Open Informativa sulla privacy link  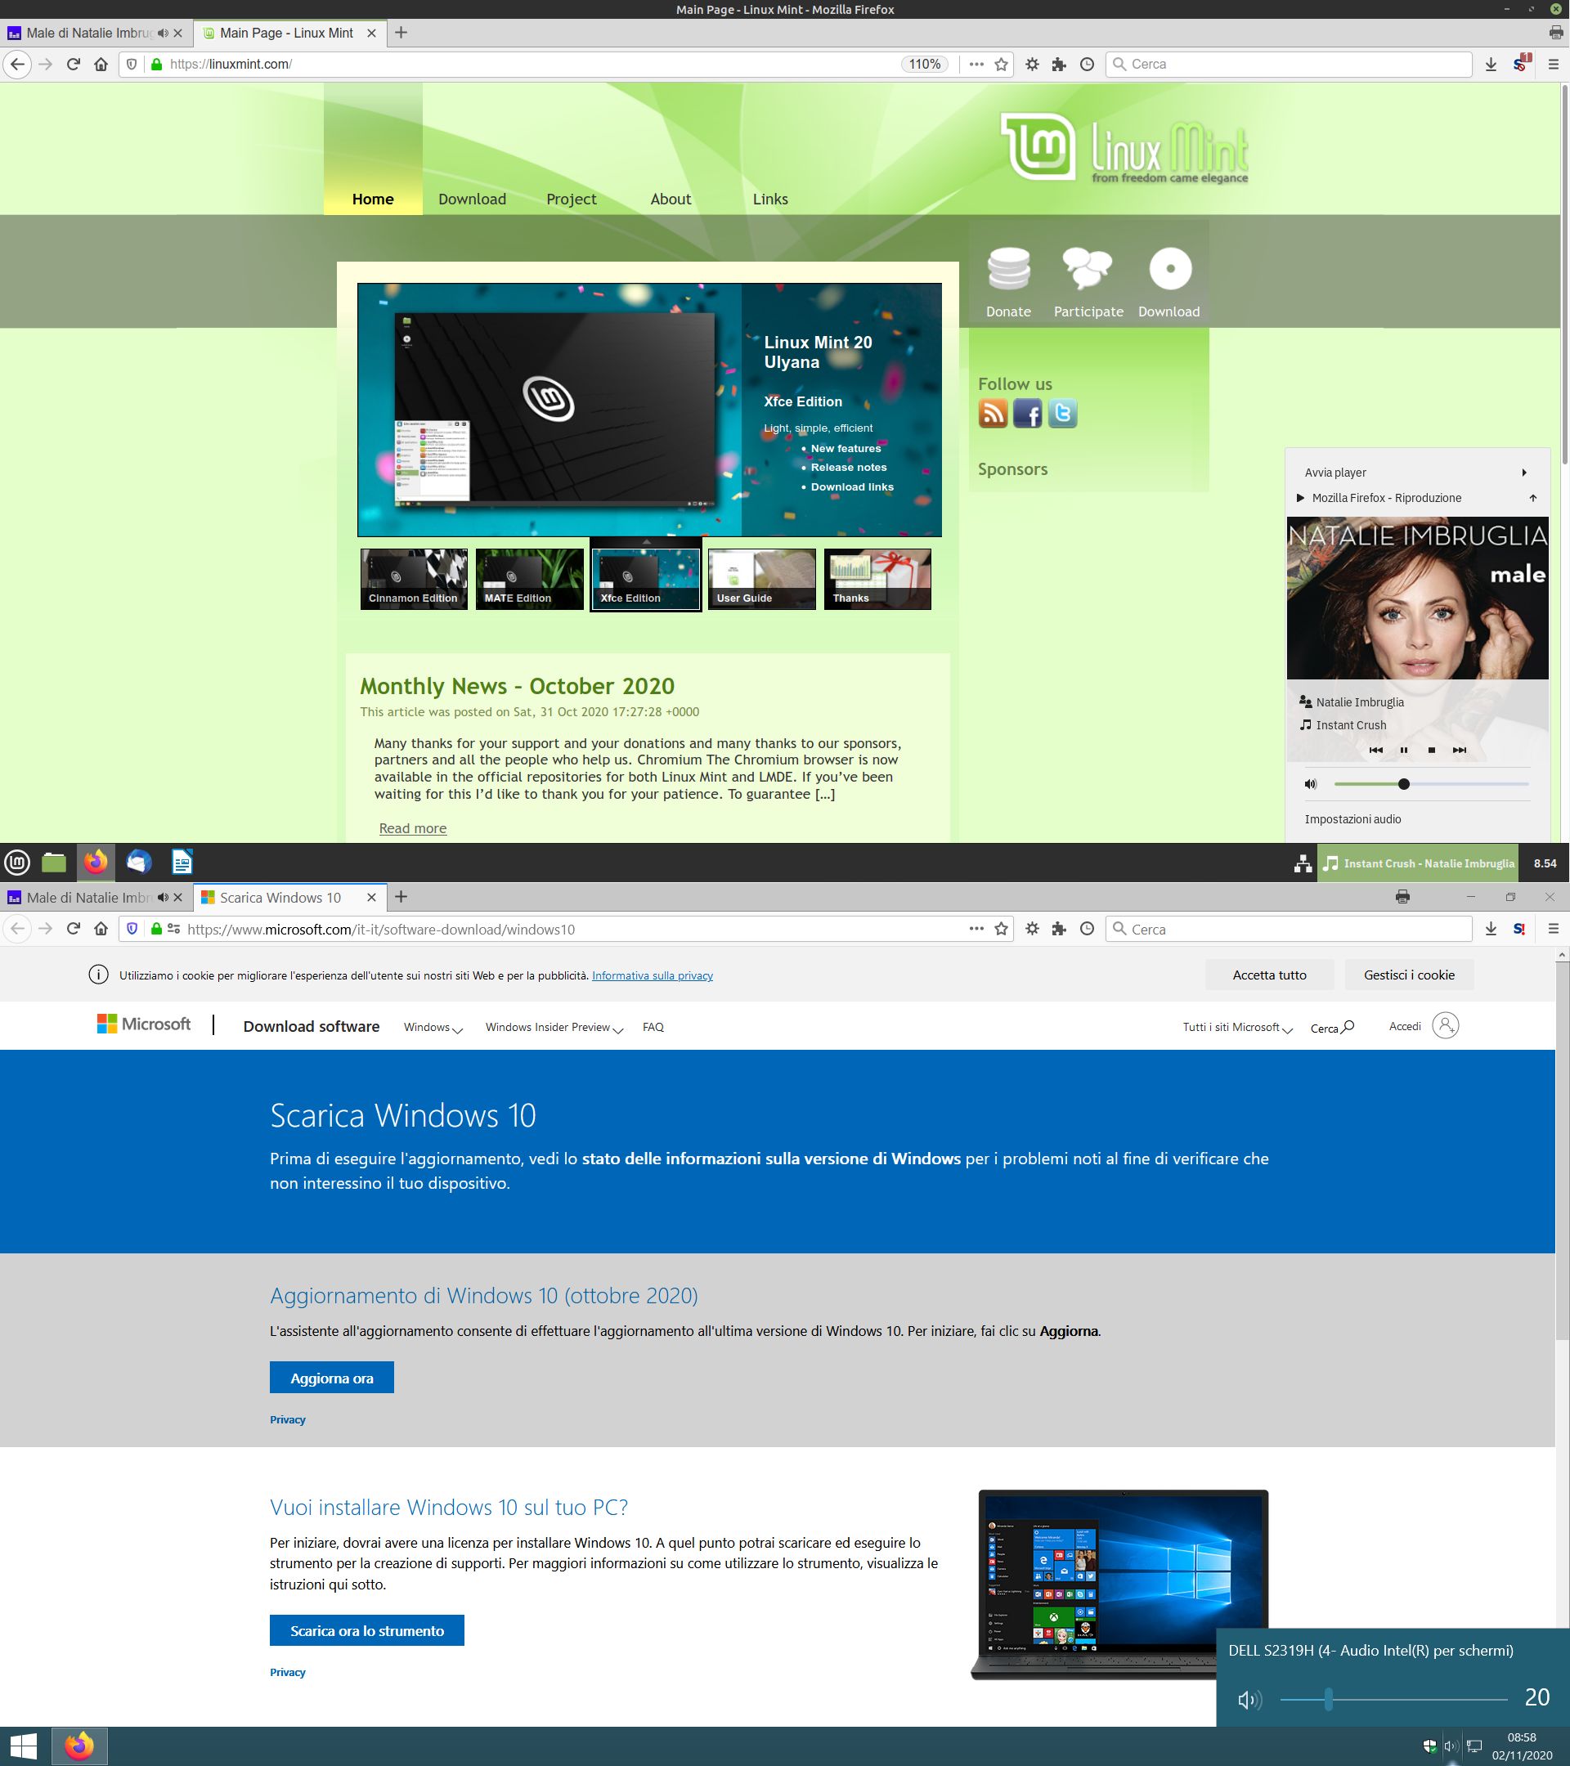[x=653, y=975]
